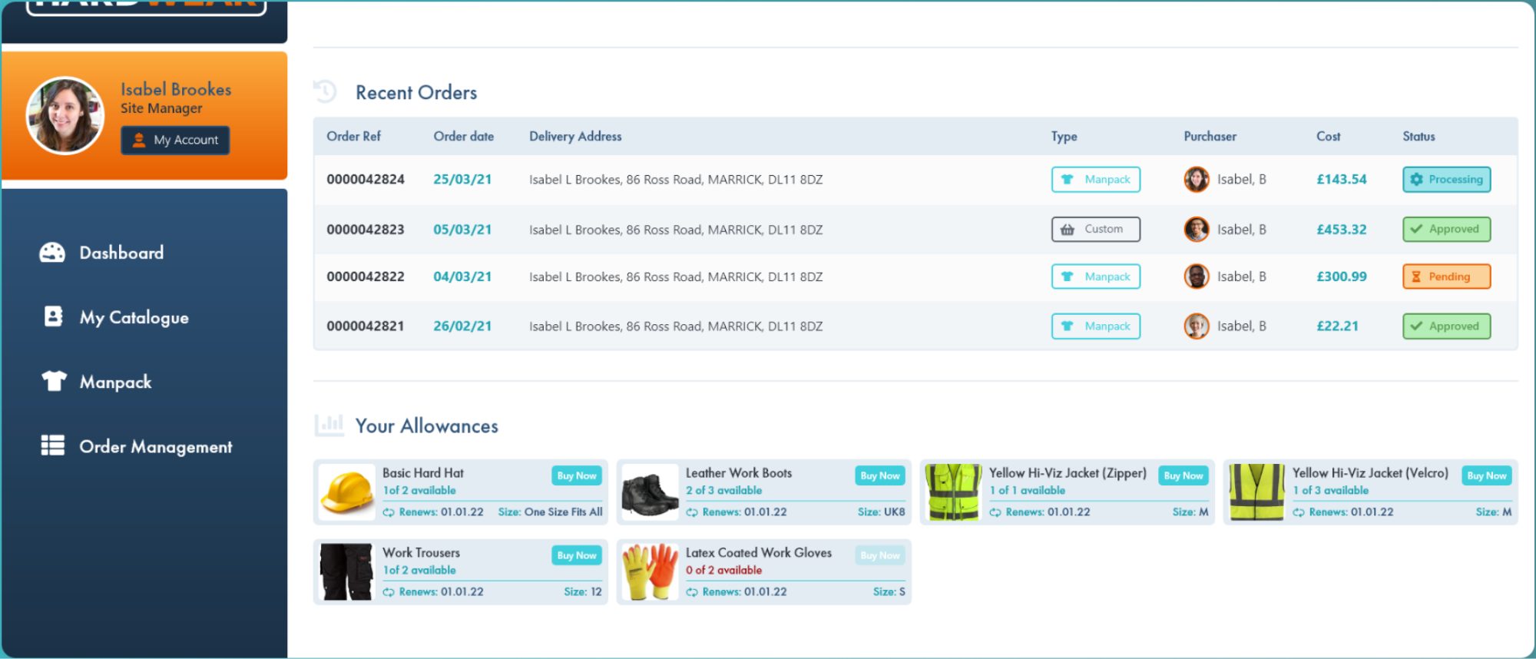Open order reference 0000042824
The height and width of the screenshot is (659, 1536).
(366, 180)
